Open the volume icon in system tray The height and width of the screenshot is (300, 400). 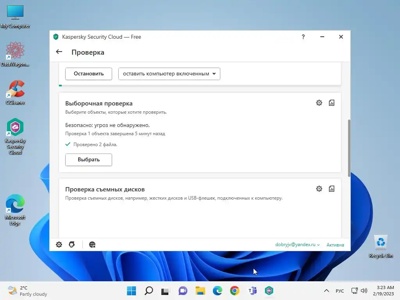(364, 291)
